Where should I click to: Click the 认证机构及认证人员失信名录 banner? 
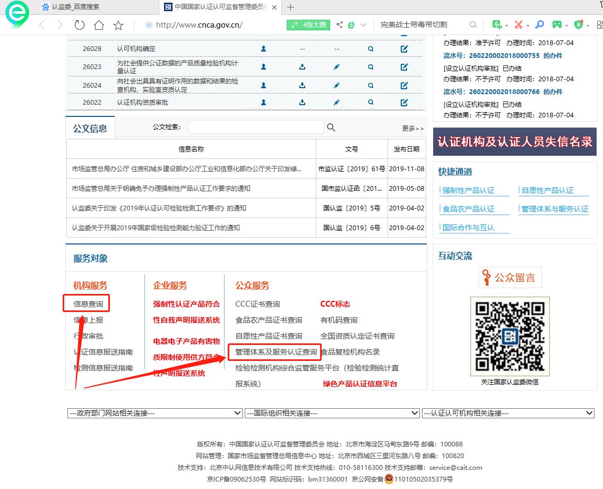click(514, 141)
